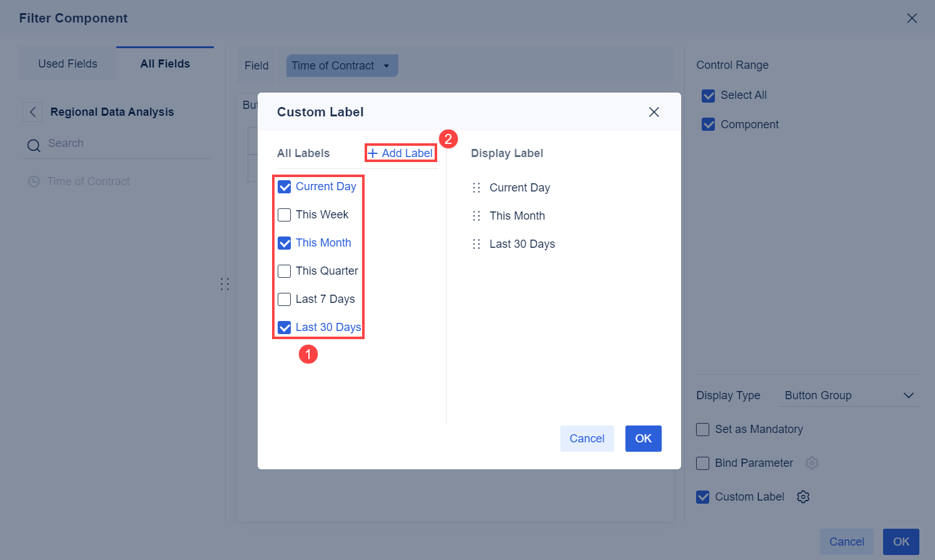Enable Set as Mandatory
Image resolution: width=935 pixels, height=560 pixels.
pyautogui.click(x=702, y=429)
